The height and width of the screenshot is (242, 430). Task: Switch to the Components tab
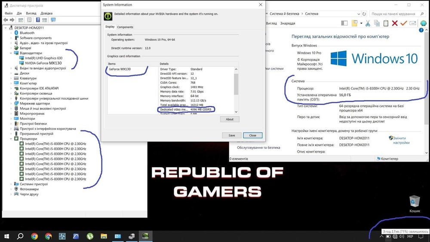pos(125,27)
